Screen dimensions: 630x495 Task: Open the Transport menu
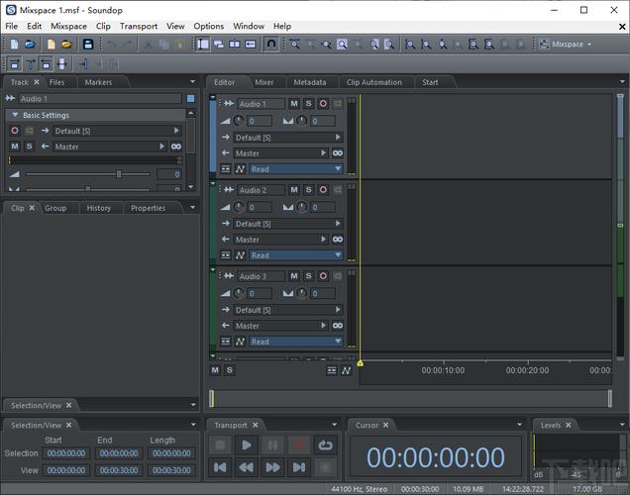139,26
